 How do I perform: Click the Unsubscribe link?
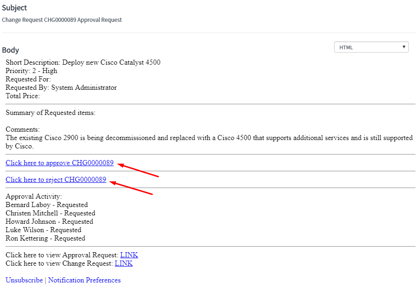[24, 280]
